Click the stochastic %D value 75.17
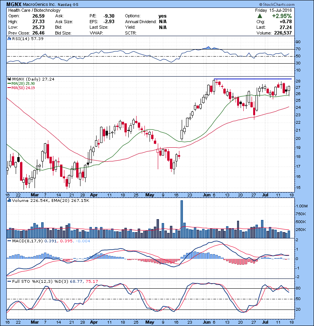This screenshot has height=326, width=314. (91, 281)
